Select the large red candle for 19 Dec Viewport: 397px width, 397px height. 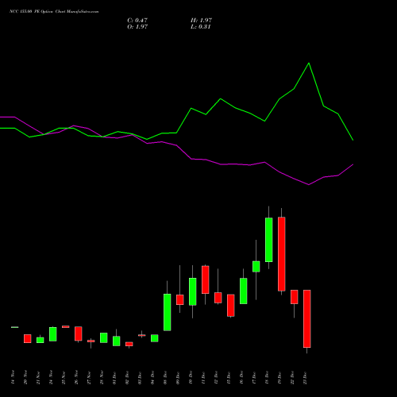click(x=282, y=254)
